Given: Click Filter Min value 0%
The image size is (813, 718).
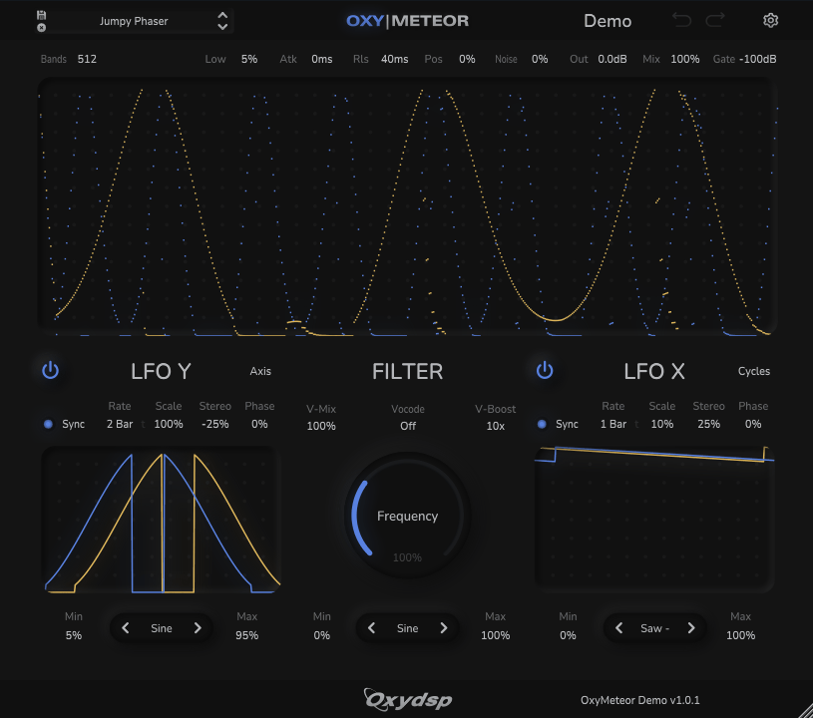Looking at the screenshot, I should [321, 635].
